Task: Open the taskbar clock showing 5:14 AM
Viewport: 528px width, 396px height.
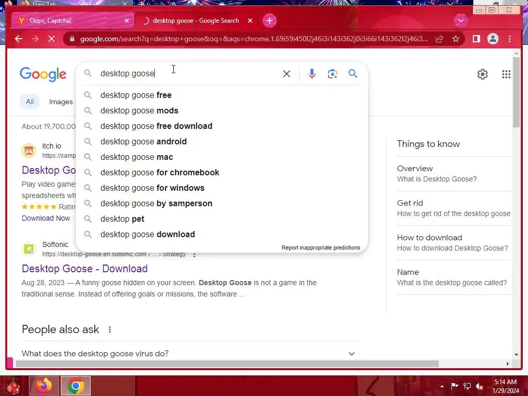Action: pos(505,386)
